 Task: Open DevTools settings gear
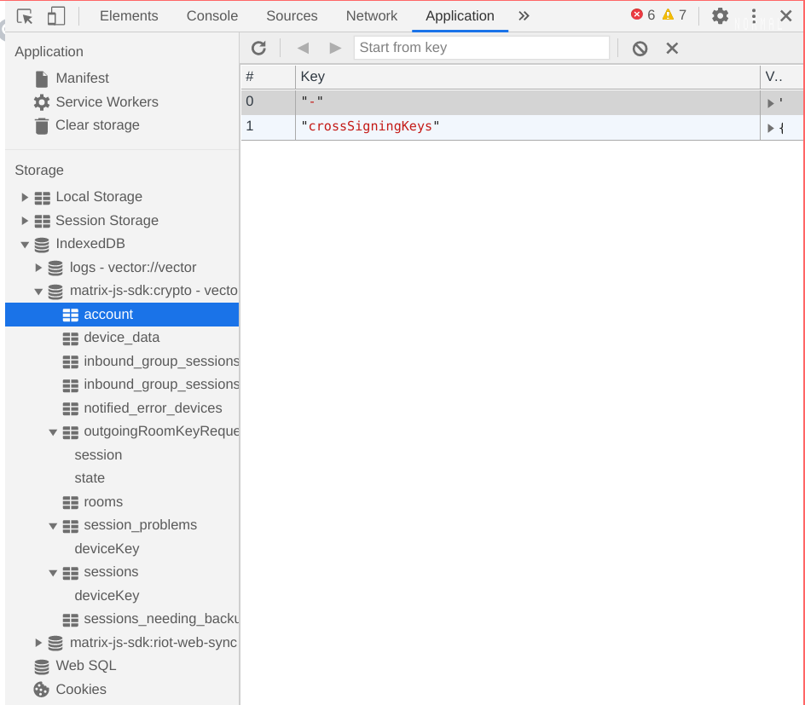coord(720,16)
